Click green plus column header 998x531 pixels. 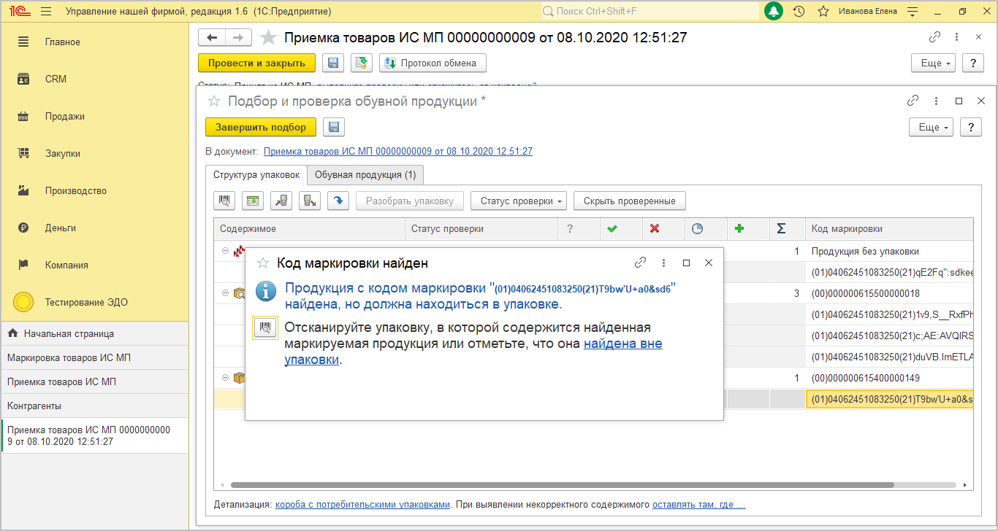tap(749, 229)
